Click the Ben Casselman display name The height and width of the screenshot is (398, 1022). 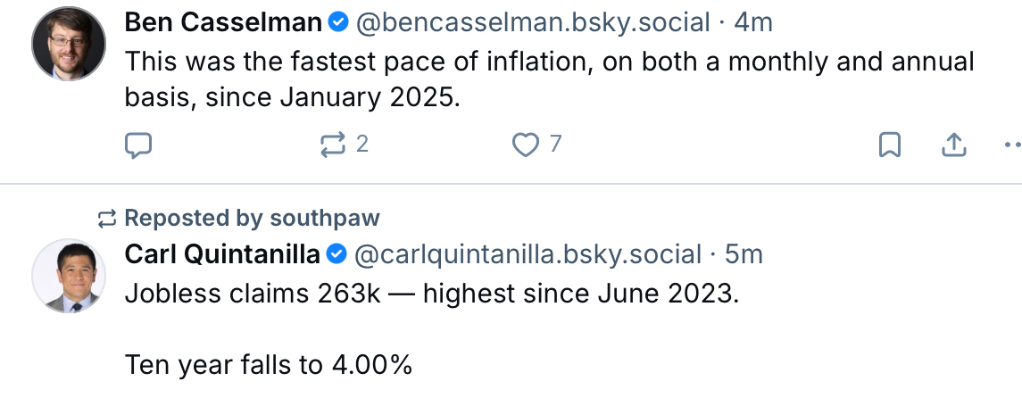tap(222, 23)
